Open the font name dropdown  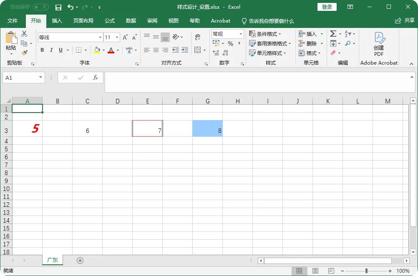coord(100,37)
